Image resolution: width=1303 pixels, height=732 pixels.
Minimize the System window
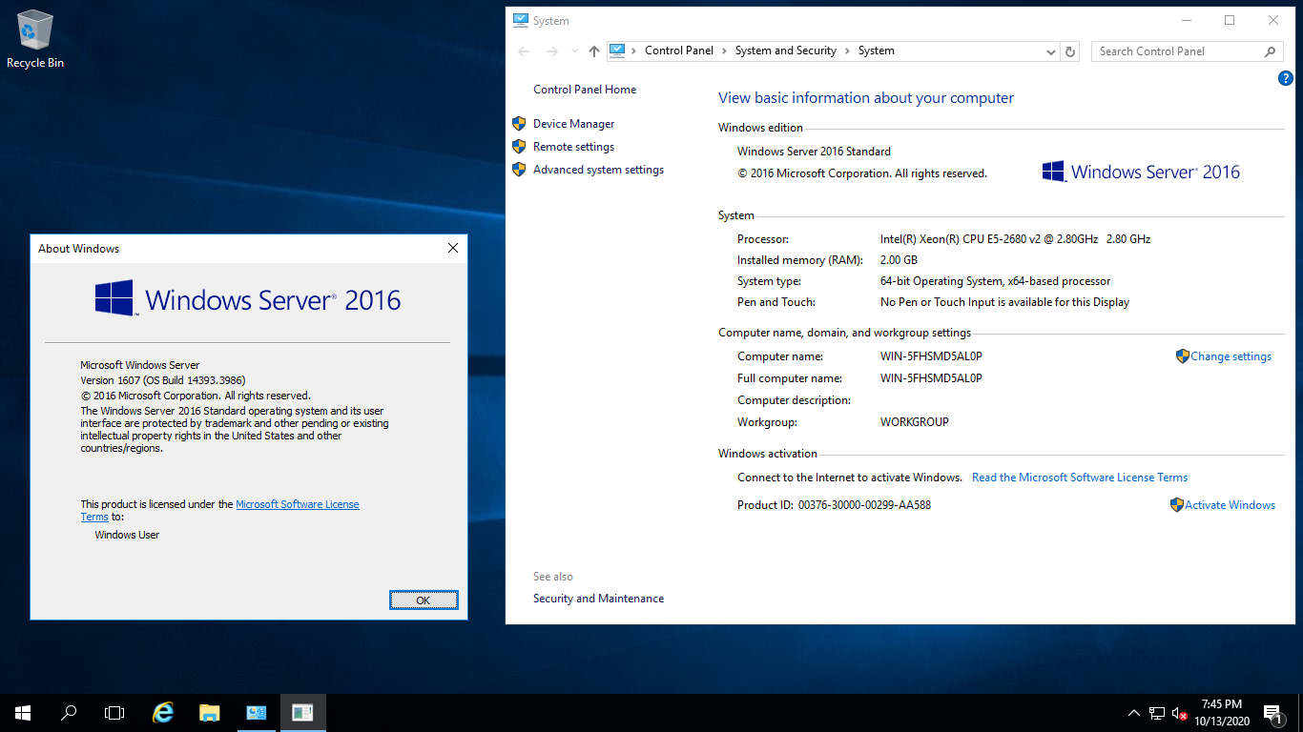pos(1186,20)
